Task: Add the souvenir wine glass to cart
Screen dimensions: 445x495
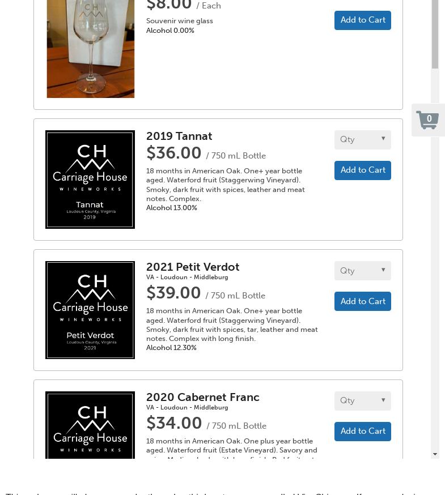Action: pyautogui.click(x=363, y=20)
